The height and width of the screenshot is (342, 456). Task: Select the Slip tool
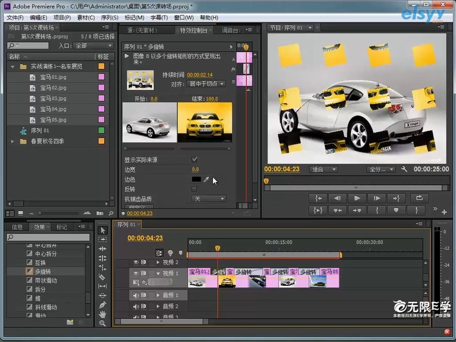(102, 286)
